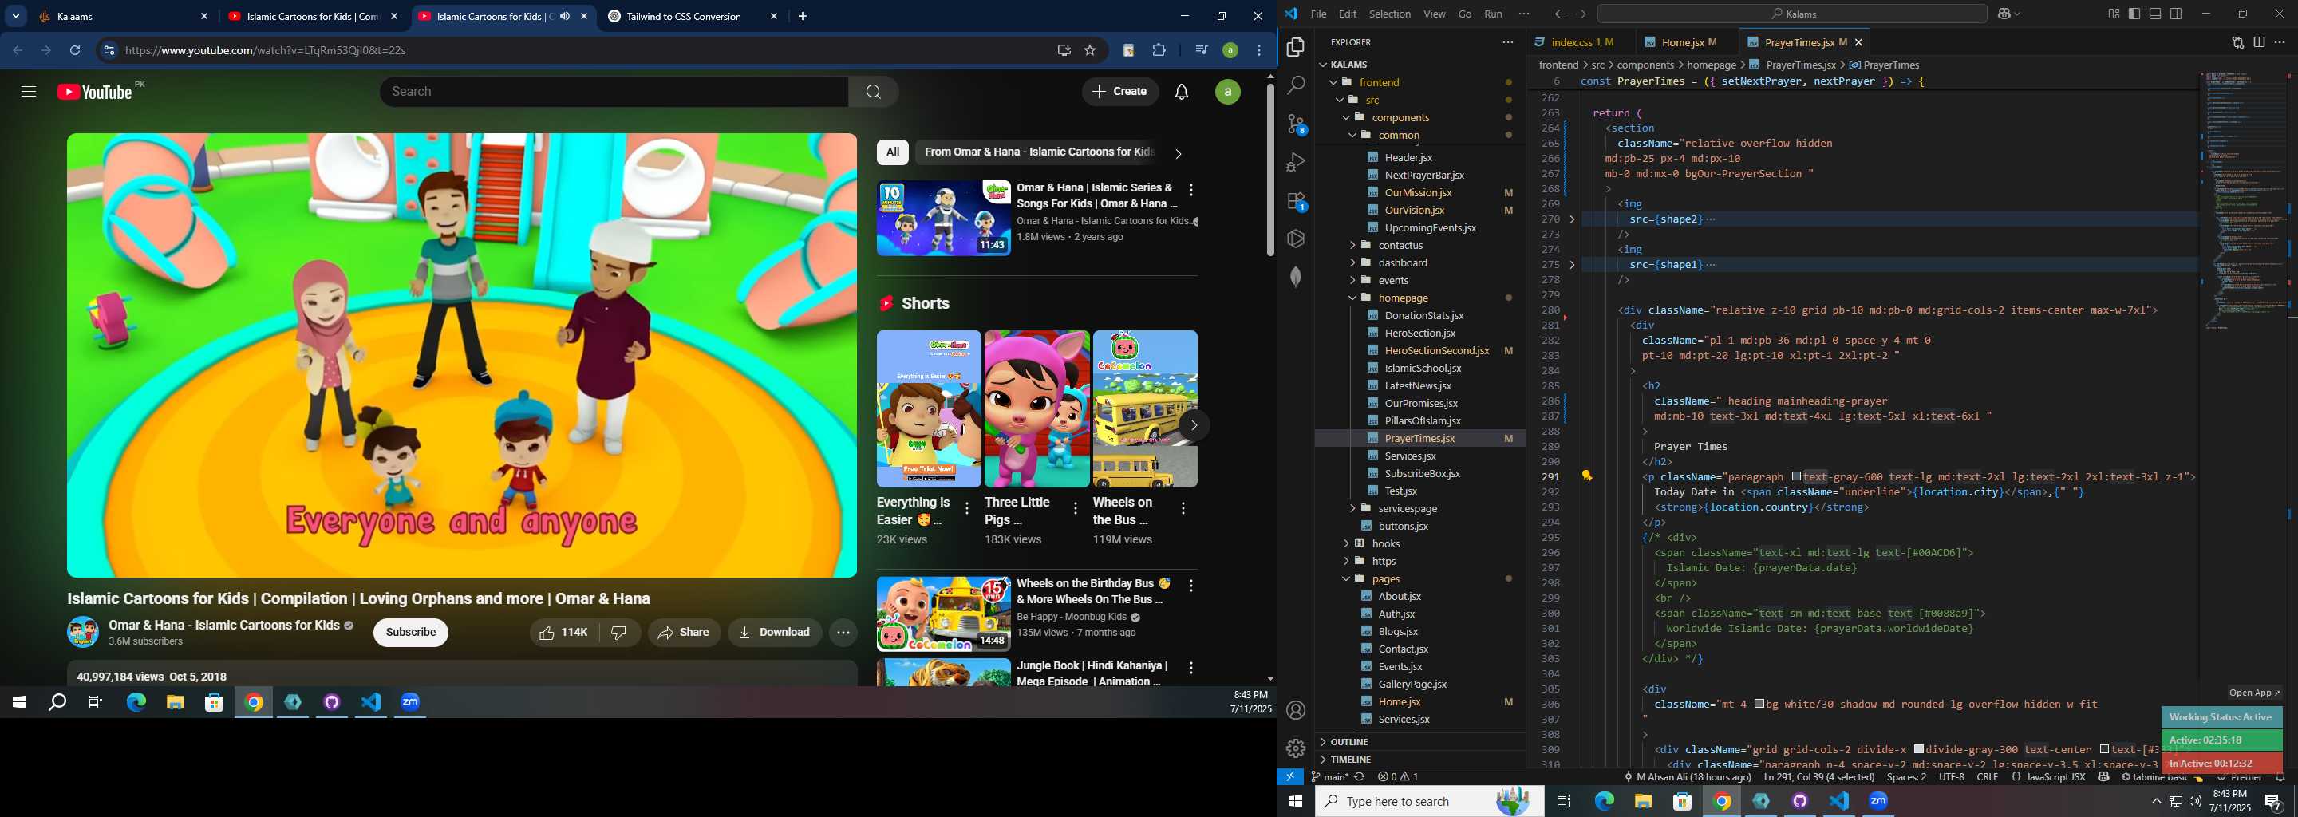Expand the servicespage folder

point(1352,508)
